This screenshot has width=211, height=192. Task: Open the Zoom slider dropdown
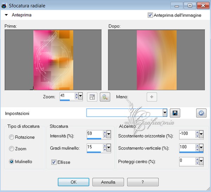point(81,96)
